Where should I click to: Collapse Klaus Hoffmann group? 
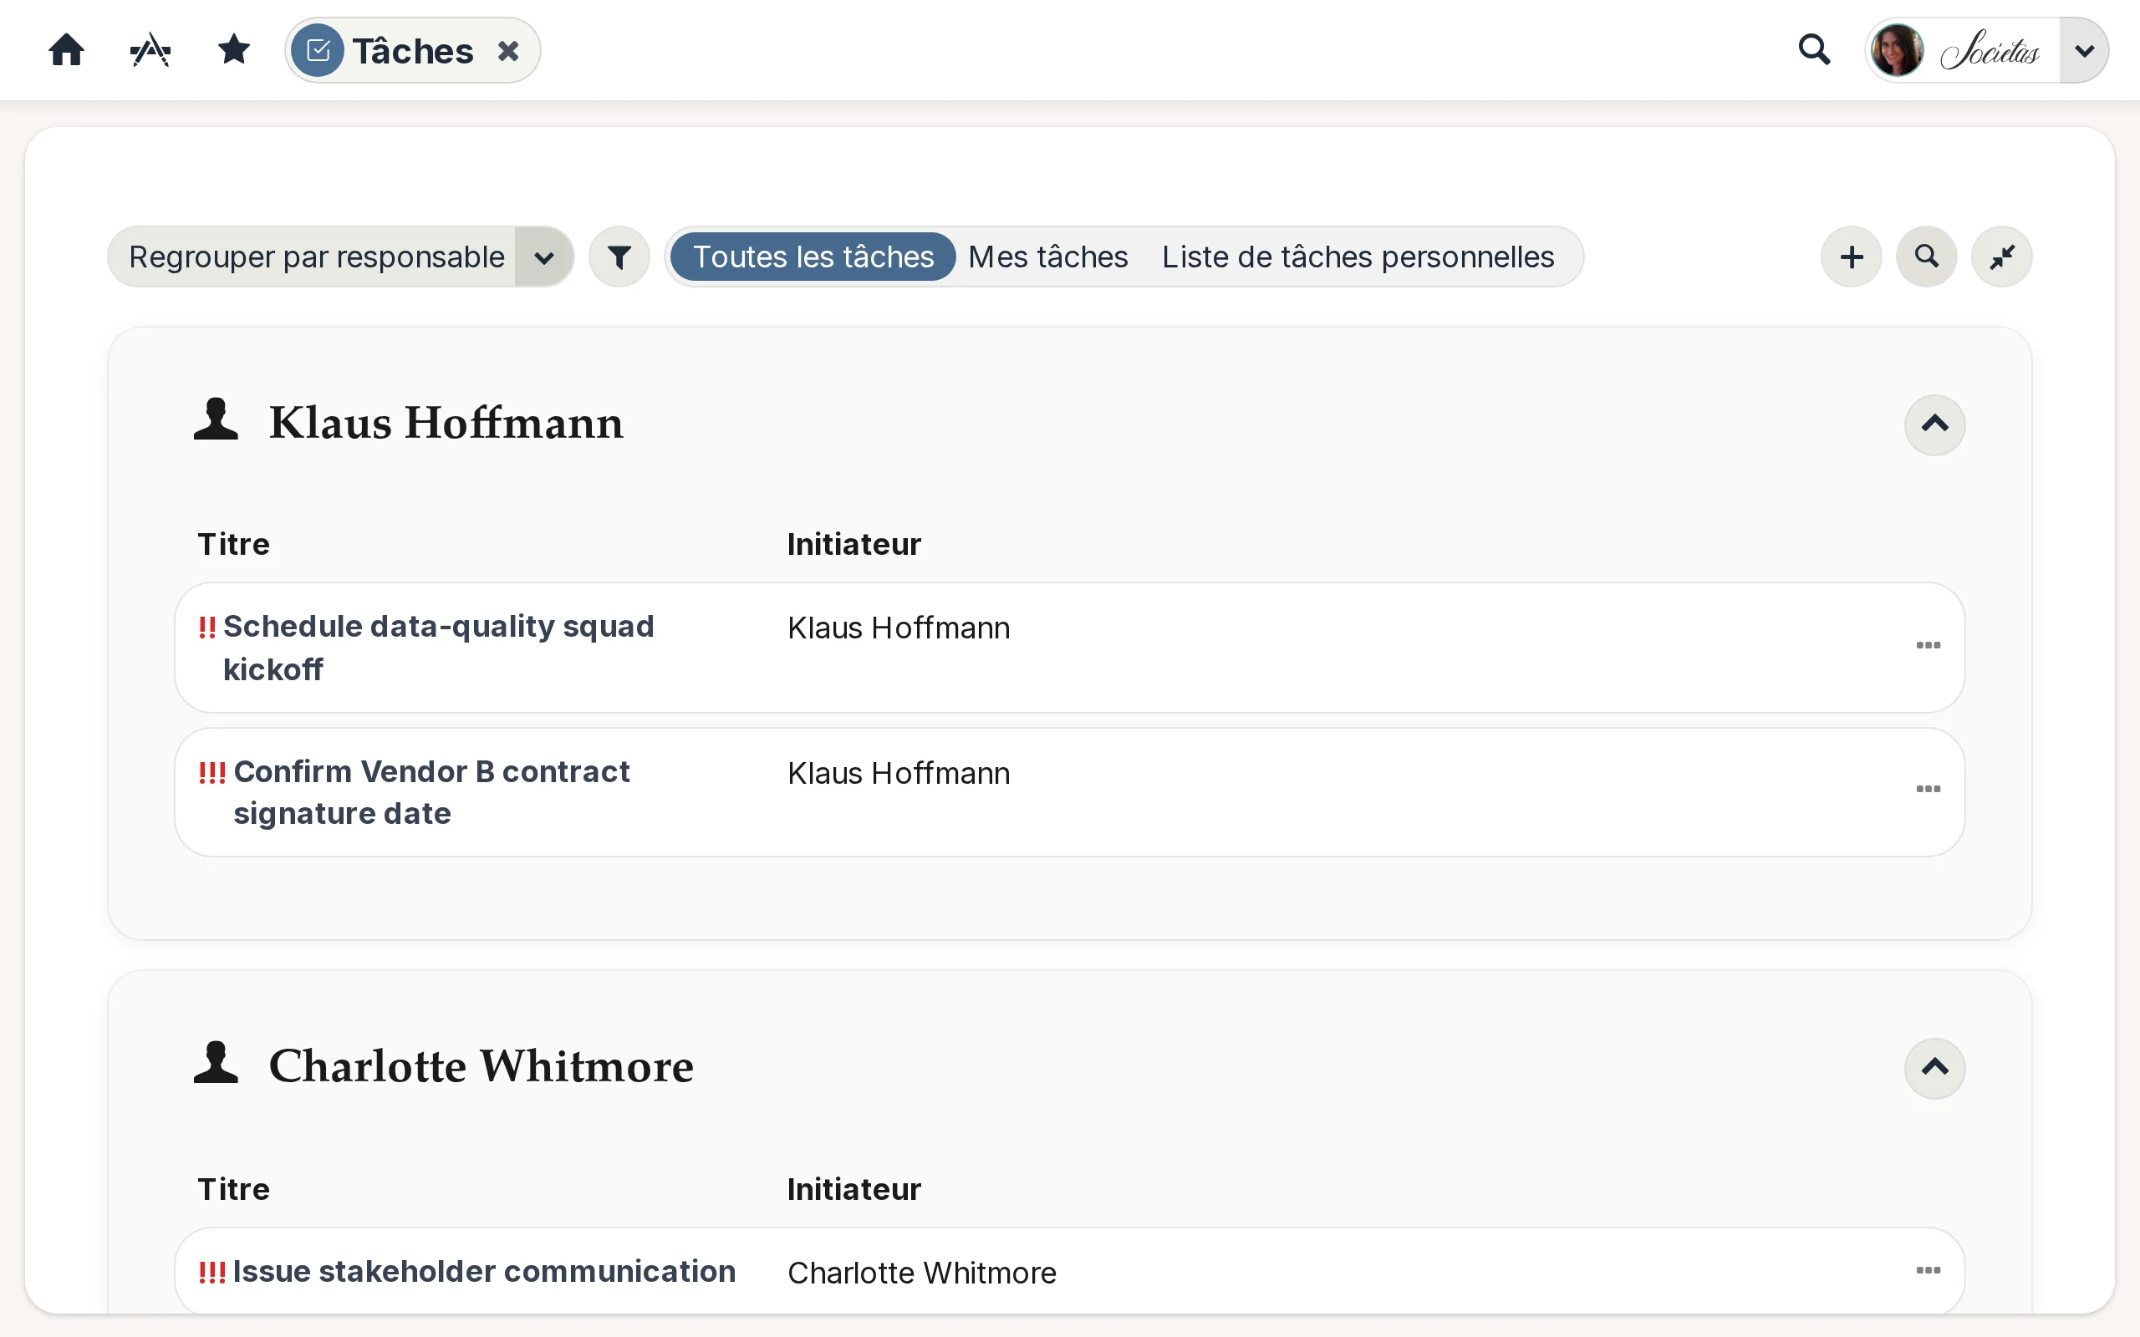click(x=1934, y=424)
